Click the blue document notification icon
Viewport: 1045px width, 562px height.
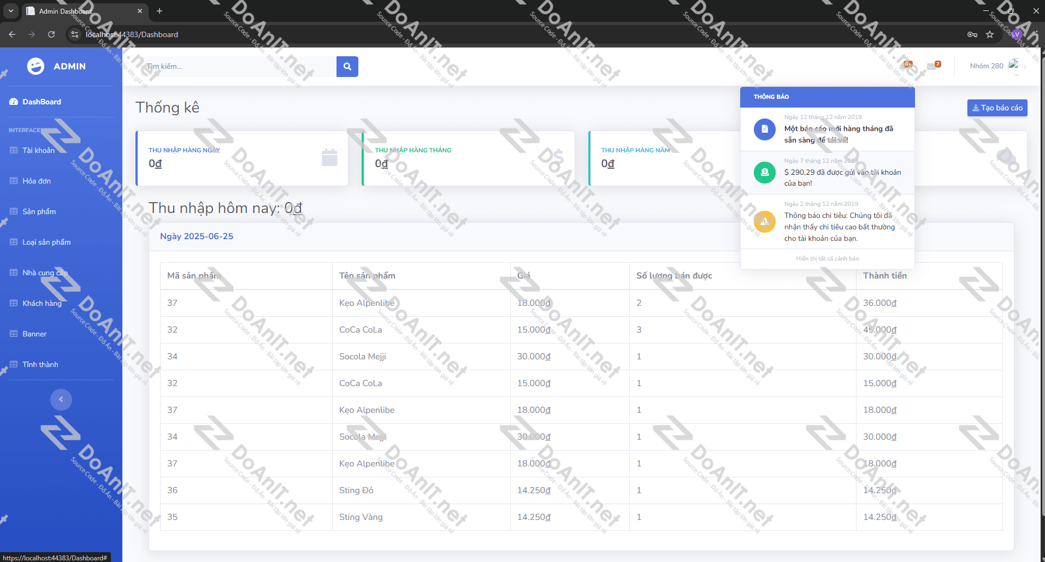[x=764, y=129]
